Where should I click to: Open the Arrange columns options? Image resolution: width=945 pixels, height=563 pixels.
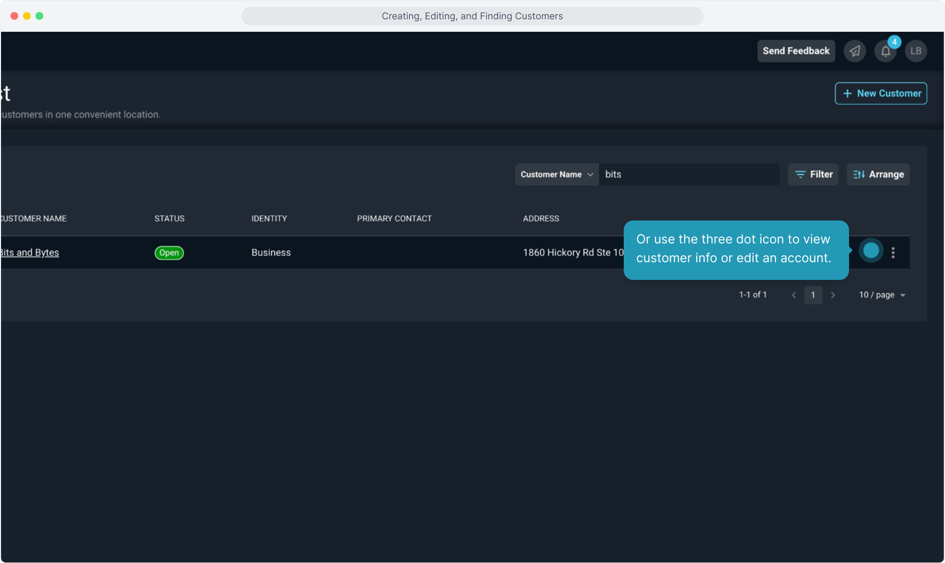click(878, 175)
